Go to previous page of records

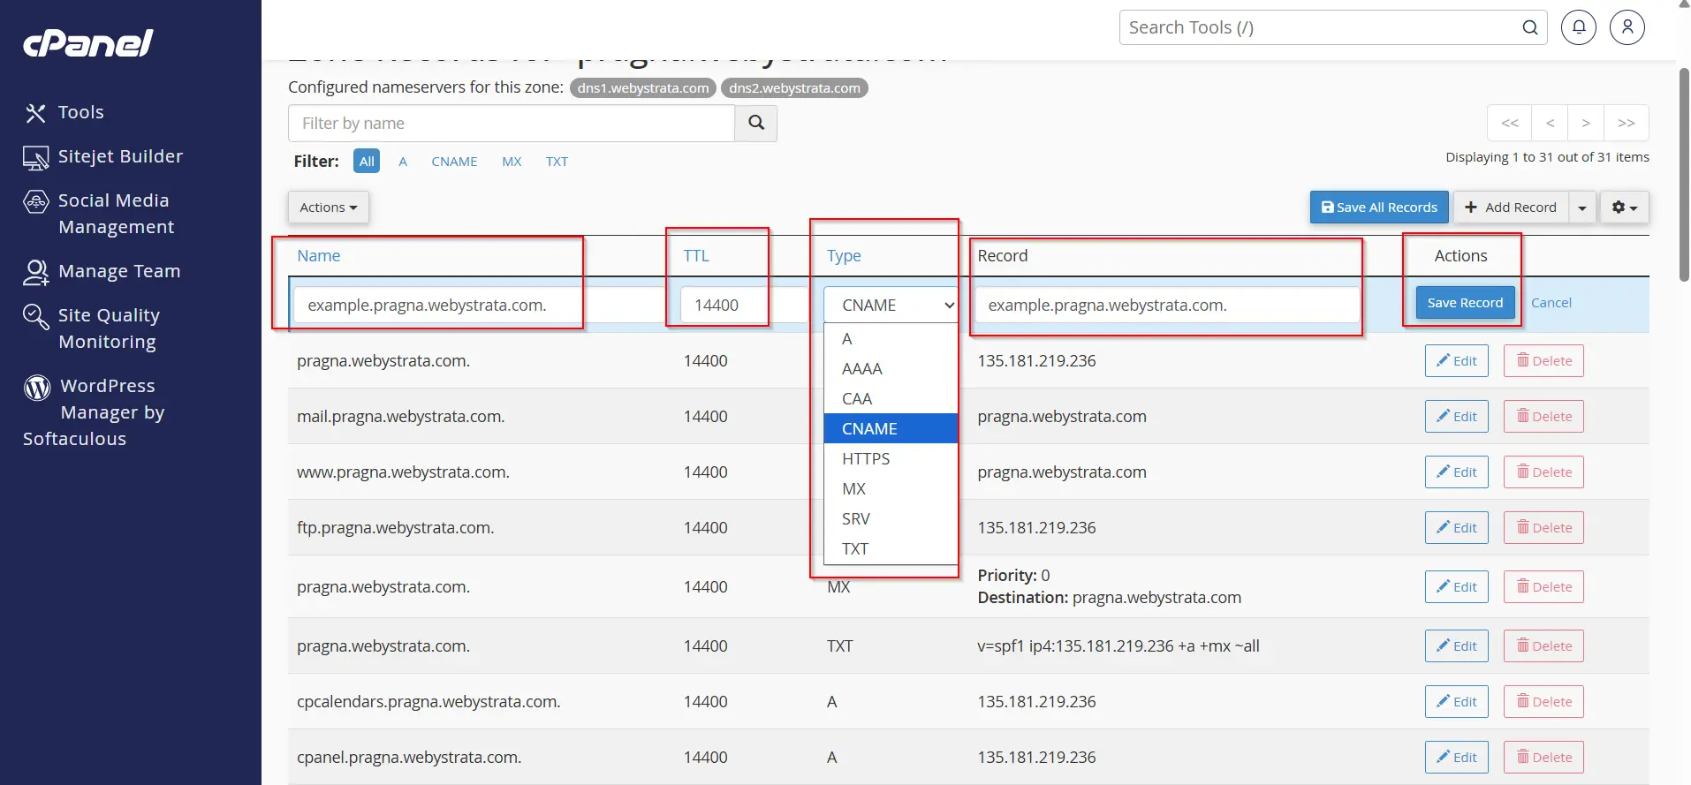point(1550,124)
